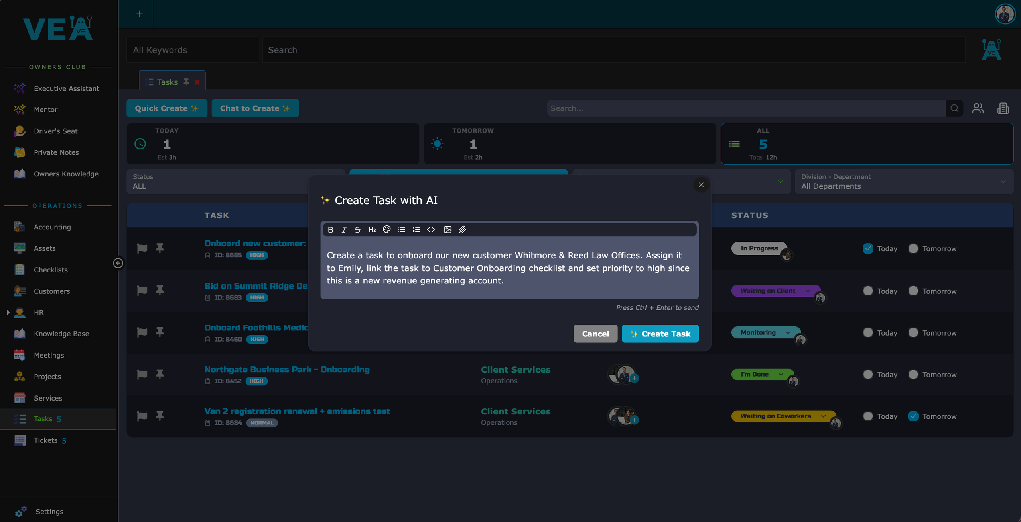Select the TODAY tasks summary card
Image resolution: width=1021 pixels, height=522 pixels.
(x=273, y=144)
